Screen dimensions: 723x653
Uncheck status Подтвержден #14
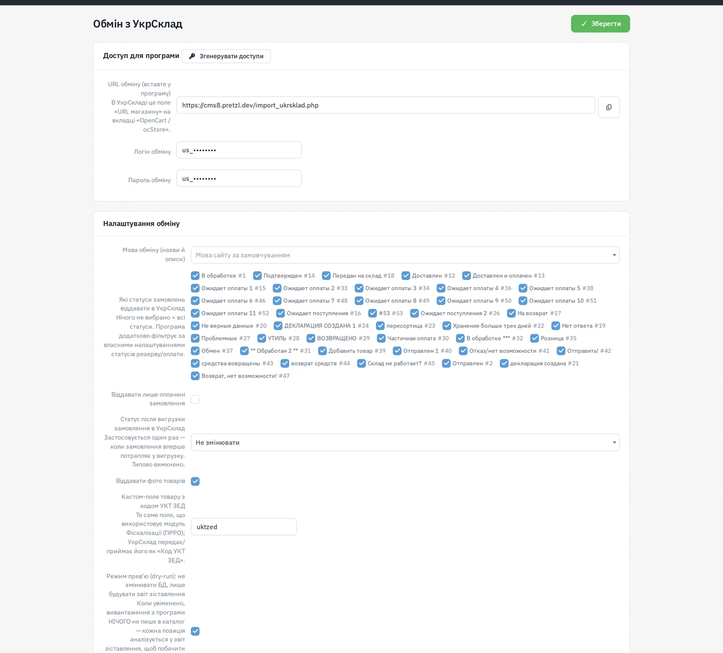(x=257, y=276)
